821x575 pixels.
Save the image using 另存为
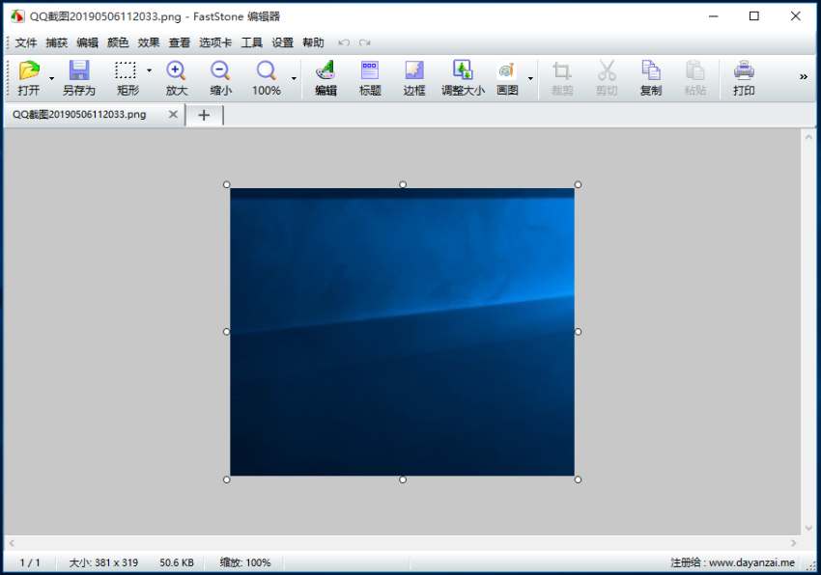79,77
